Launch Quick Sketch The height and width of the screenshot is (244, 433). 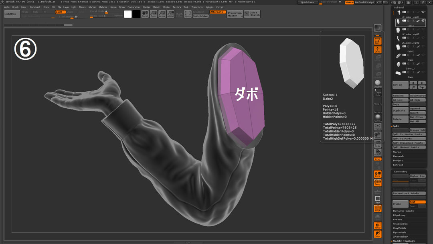point(252,14)
